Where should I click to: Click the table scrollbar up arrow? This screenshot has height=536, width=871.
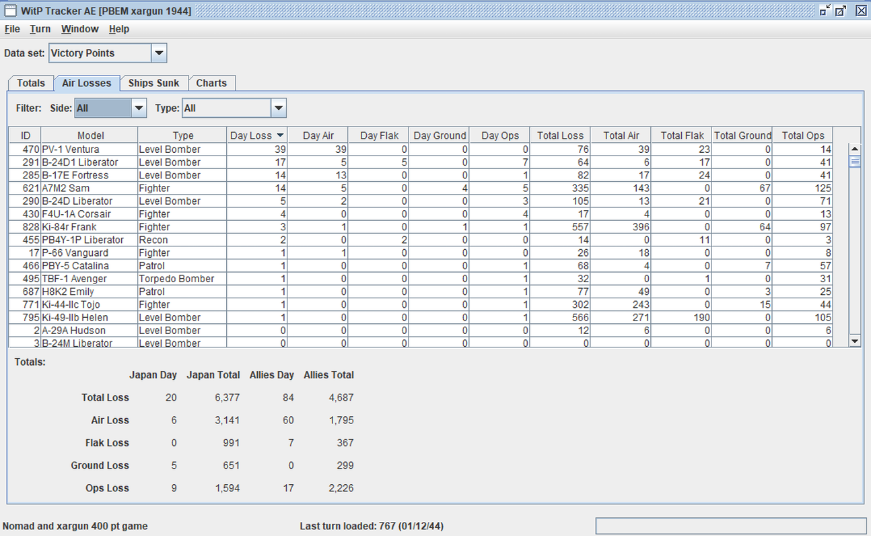tap(855, 149)
